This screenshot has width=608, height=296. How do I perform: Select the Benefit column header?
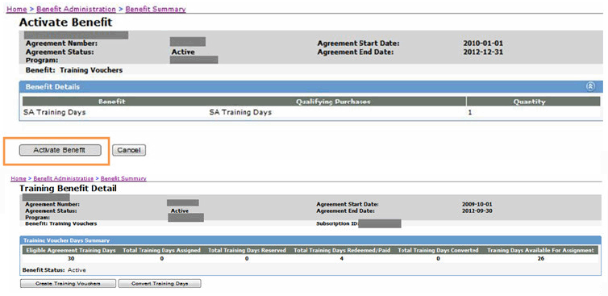coord(111,102)
